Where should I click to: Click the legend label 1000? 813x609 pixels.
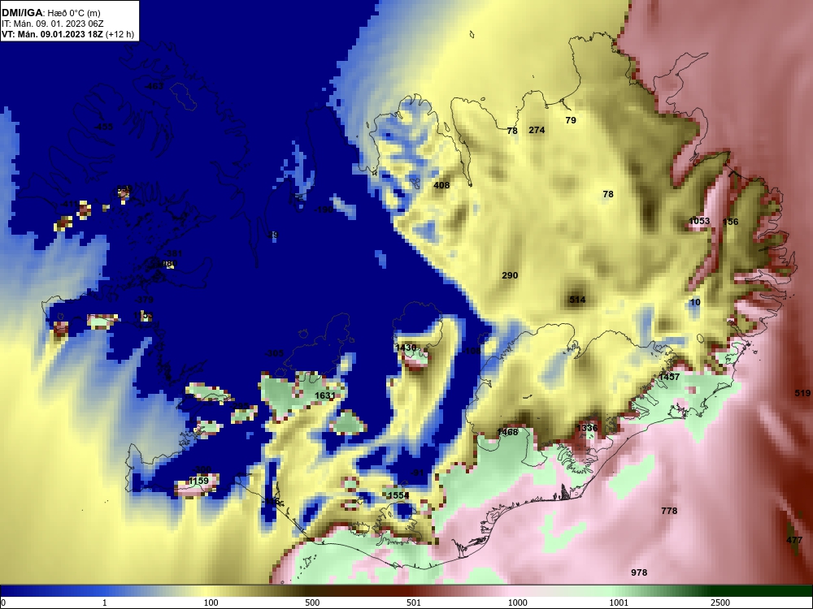517,603
